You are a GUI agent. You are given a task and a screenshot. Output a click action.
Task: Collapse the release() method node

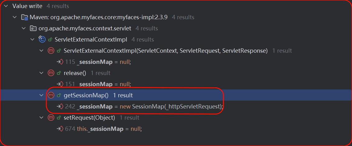click(x=42, y=73)
